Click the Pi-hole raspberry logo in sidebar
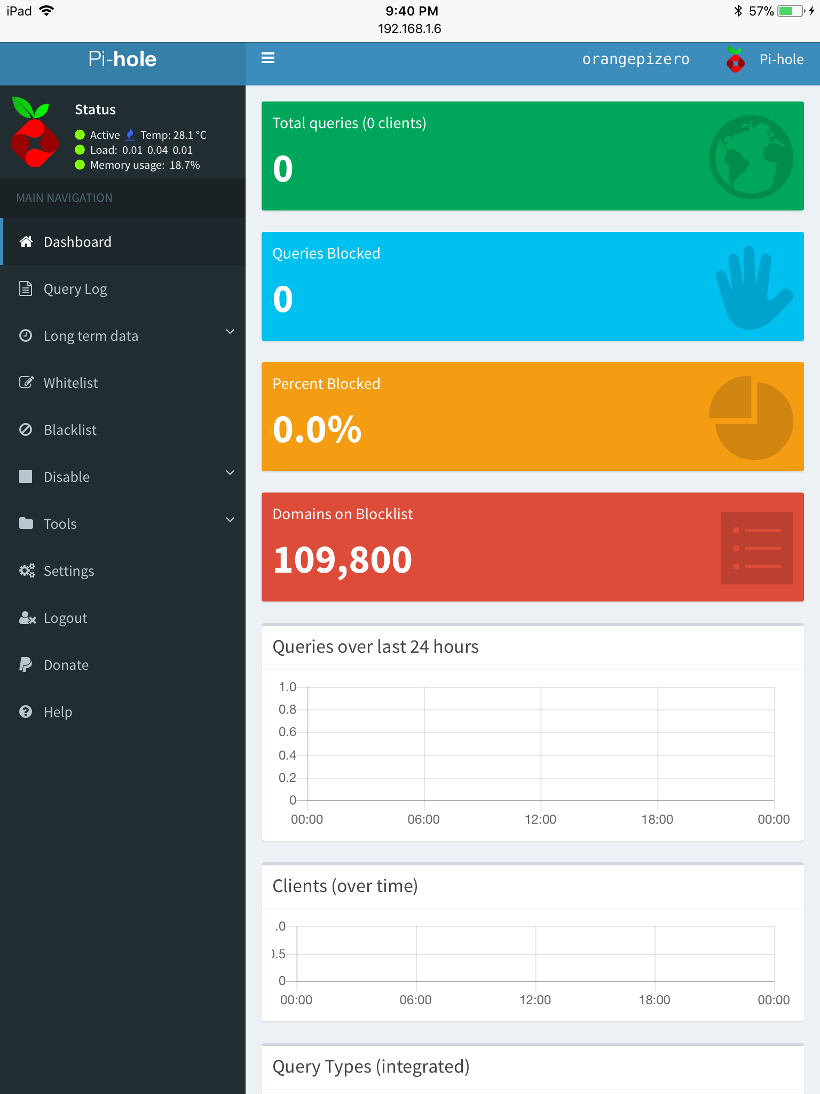Image resolution: width=820 pixels, height=1094 pixels. [x=34, y=132]
